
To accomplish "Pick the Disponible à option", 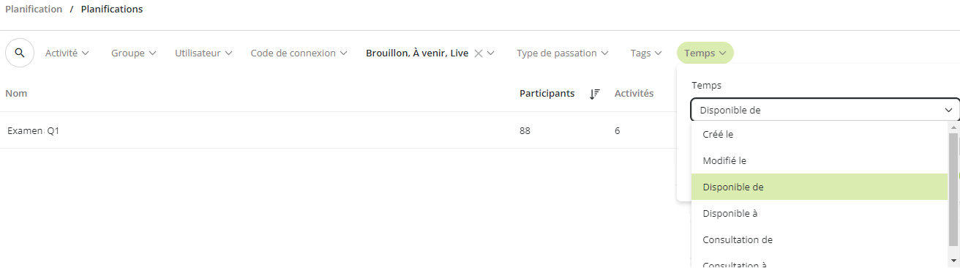I will click(x=820, y=213).
